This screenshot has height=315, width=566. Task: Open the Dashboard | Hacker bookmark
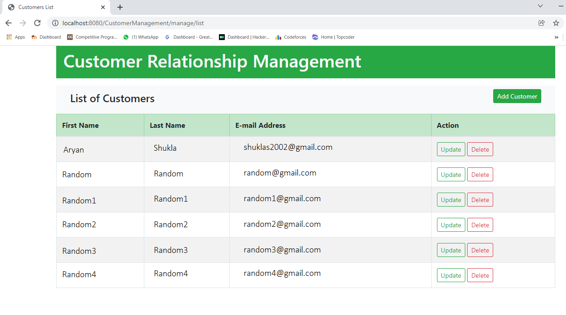[244, 37]
